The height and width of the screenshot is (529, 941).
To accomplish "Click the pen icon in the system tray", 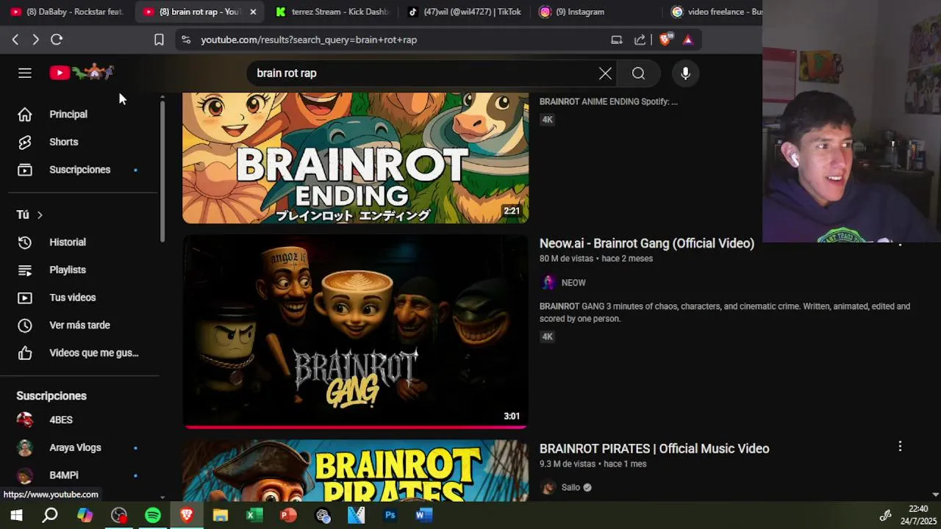I will [x=886, y=515].
